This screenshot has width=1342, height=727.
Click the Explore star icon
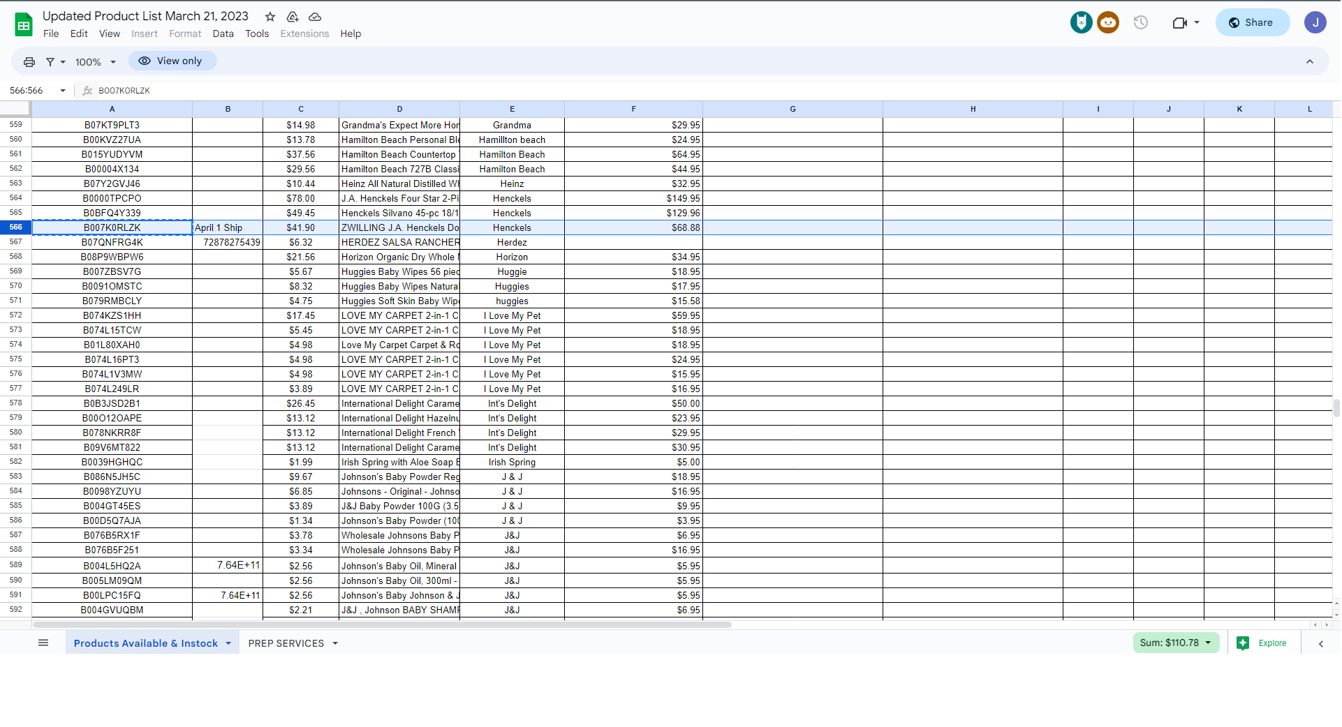point(1243,643)
